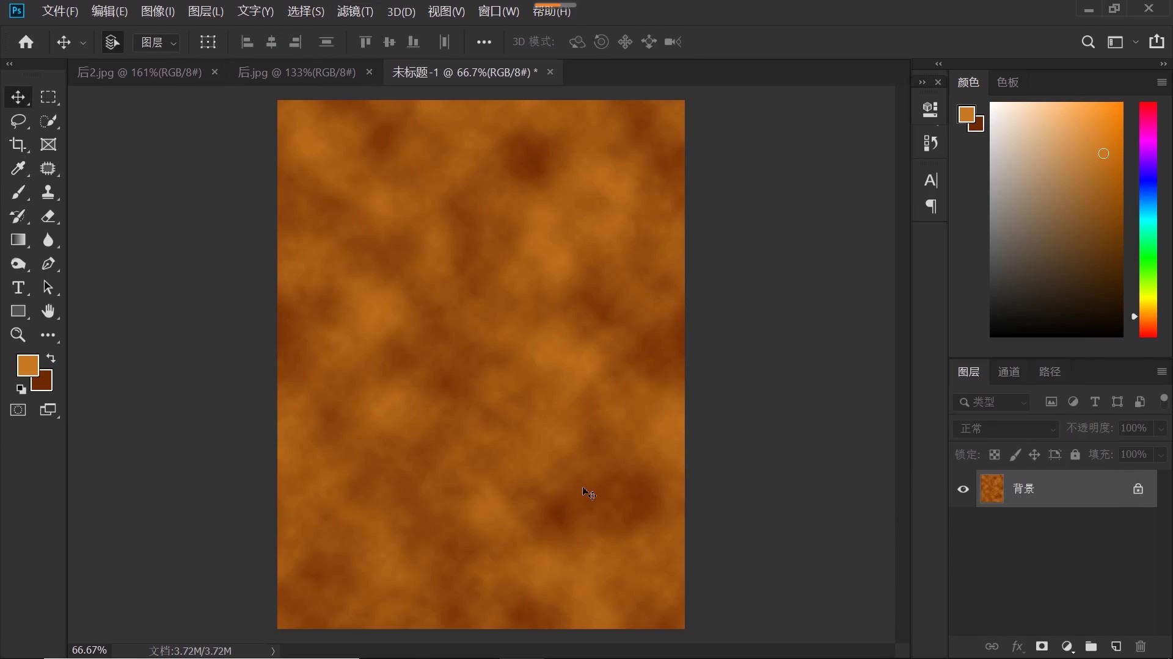Click the create new layer icon
1173x659 pixels.
[x=1116, y=646]
